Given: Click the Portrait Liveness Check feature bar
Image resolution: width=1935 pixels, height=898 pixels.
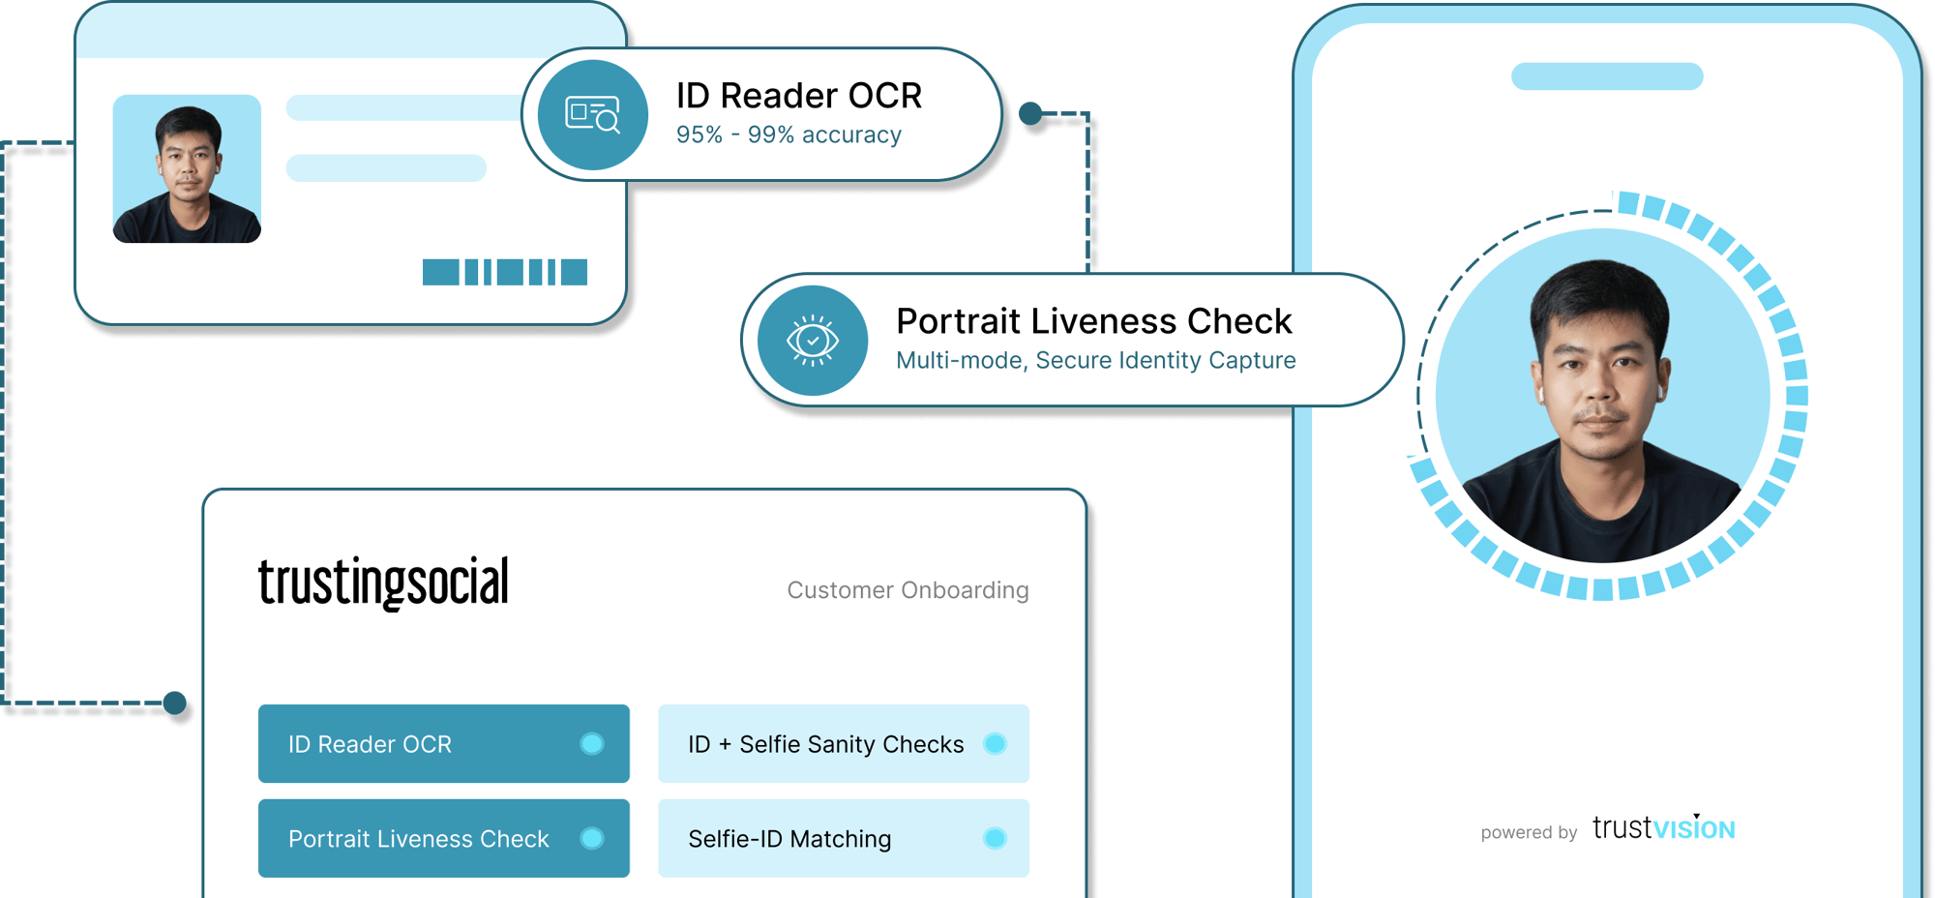Looking at the screenshot, I should tap(443, 839).
